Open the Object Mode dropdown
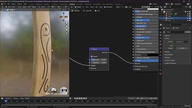This screenshot has width=192, height=108. pyautogui.click(x=11, y=7)
